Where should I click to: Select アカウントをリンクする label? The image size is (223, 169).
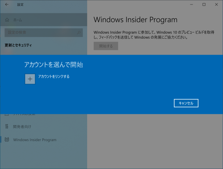click(x=54, y=77)
